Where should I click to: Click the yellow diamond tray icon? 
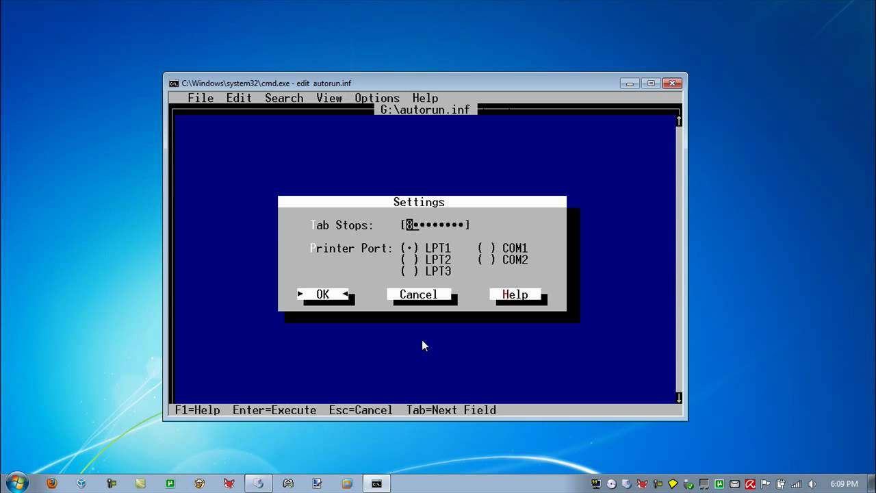pyautogui.click(x=673, y=484)
